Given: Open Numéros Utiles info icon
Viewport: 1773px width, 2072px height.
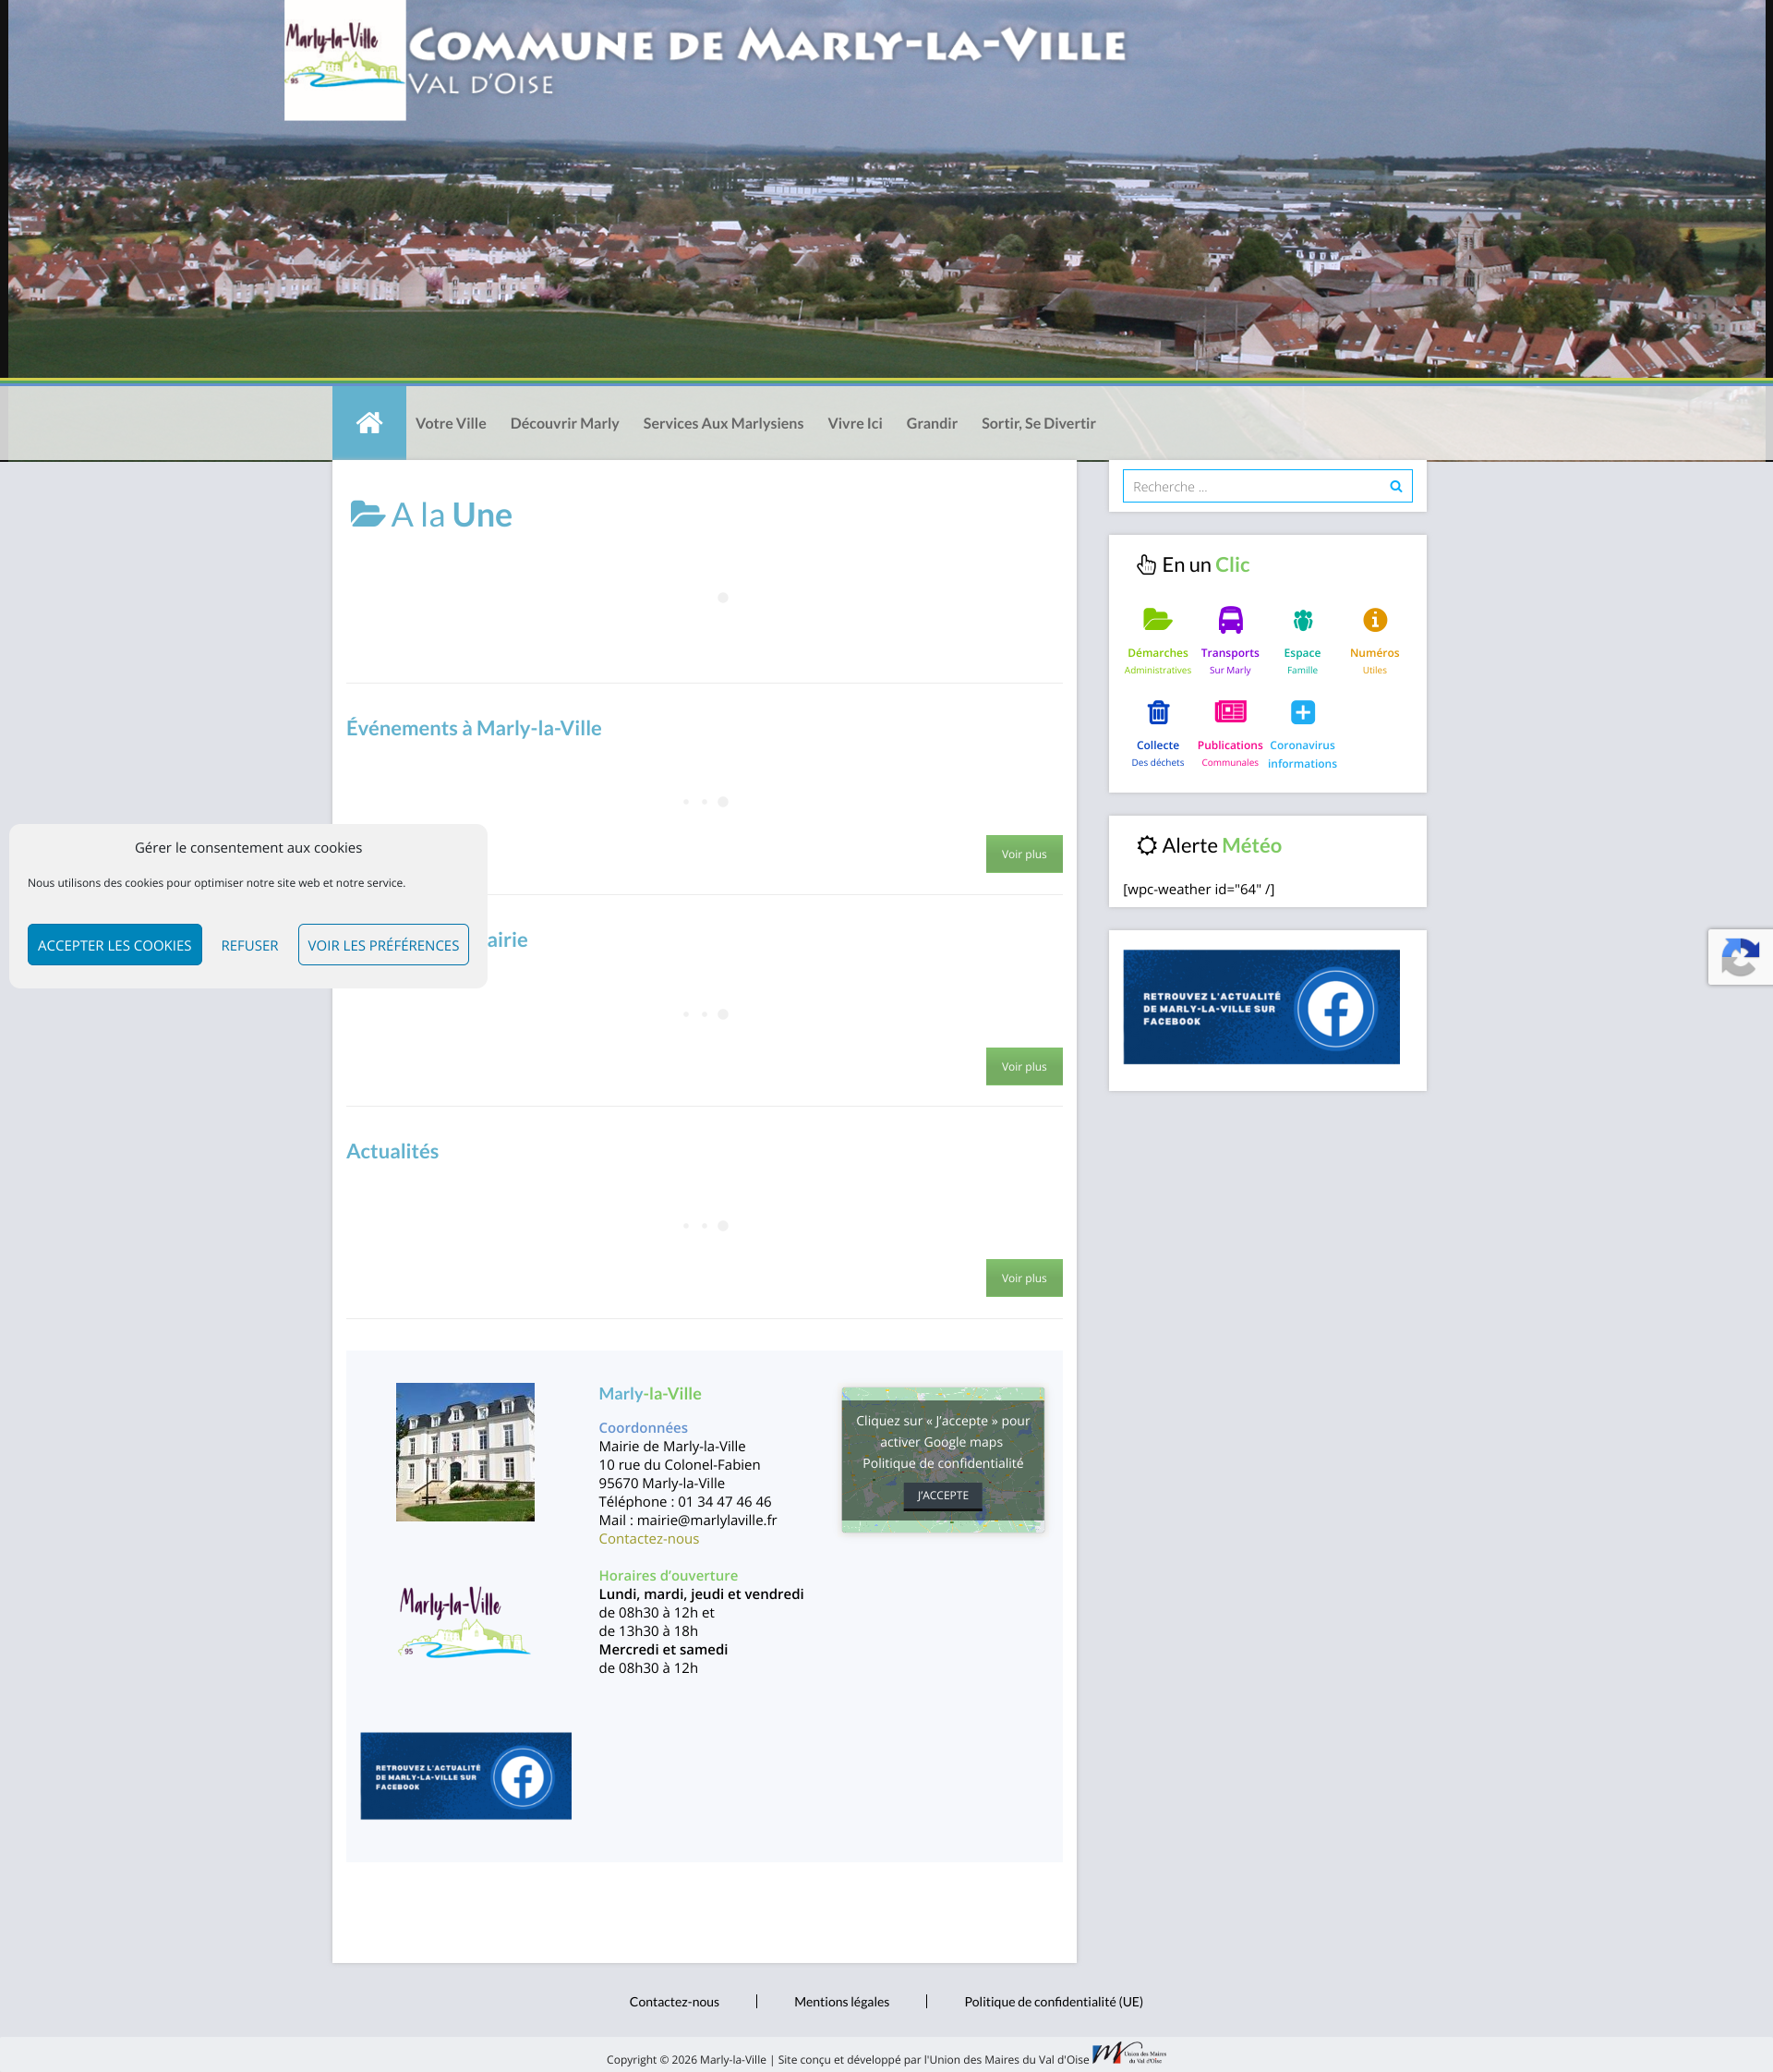Looking at the screenshot, I should point(1374,620).
